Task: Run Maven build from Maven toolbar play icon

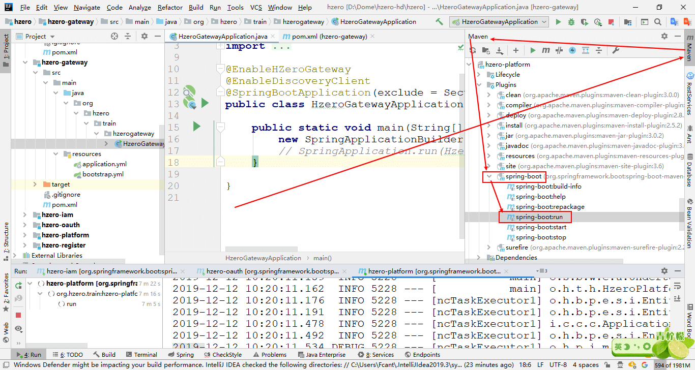Action: [533, 50]
